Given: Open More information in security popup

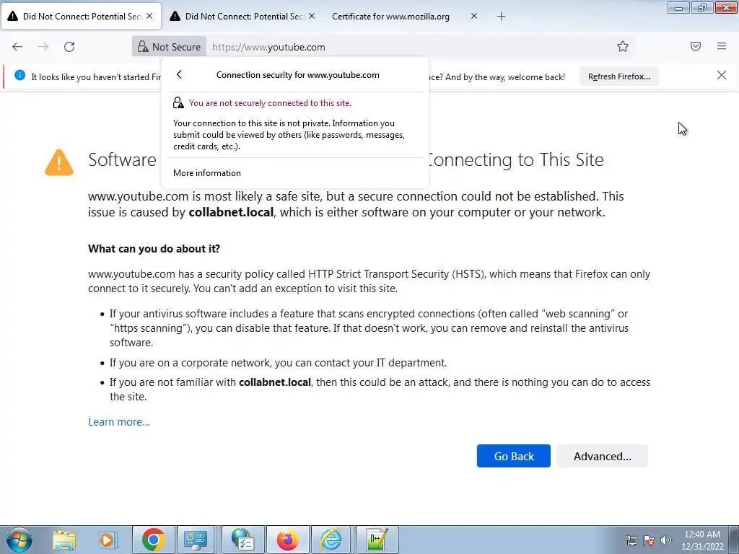Looking at the screenshot, I should pos(207,173).
